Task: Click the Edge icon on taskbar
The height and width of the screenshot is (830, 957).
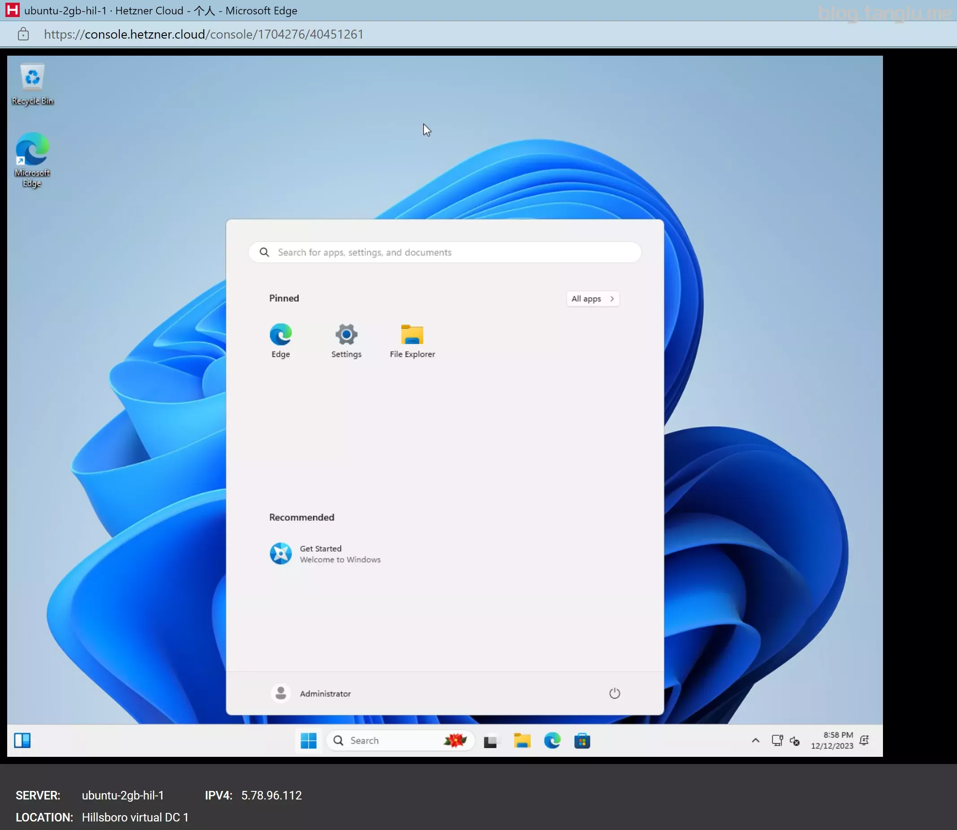Action: tap(552, 741)
